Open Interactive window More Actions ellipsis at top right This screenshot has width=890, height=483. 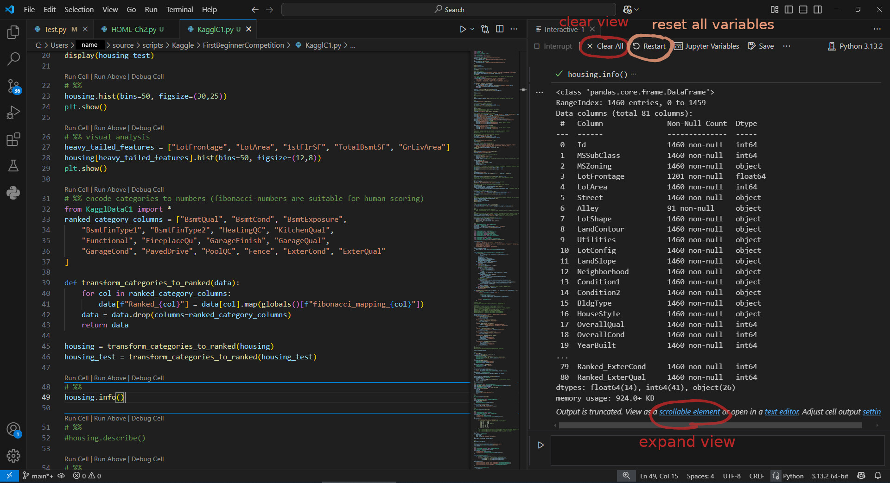click(x=877, y=29)
